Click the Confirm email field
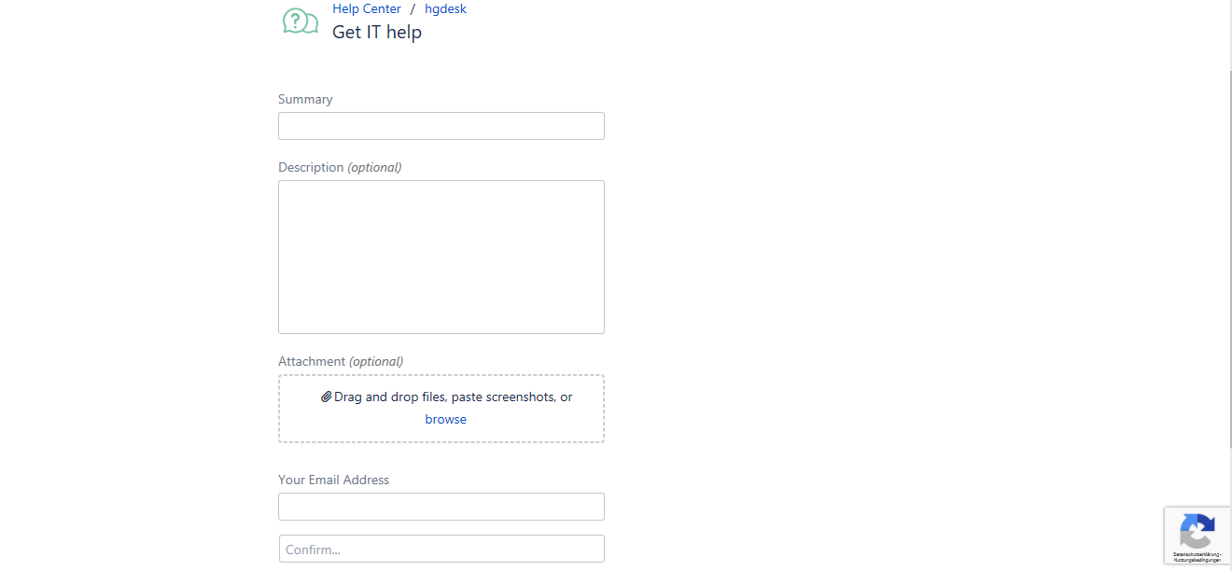This screenshot has width=1232, height=571. pos(441,549)
